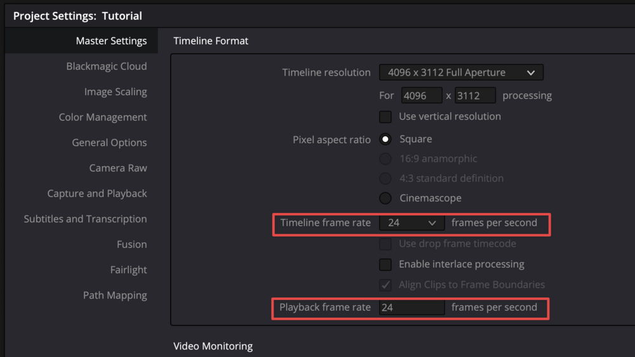Select Cinemascope pixel aspect ratio

(385, 198)
